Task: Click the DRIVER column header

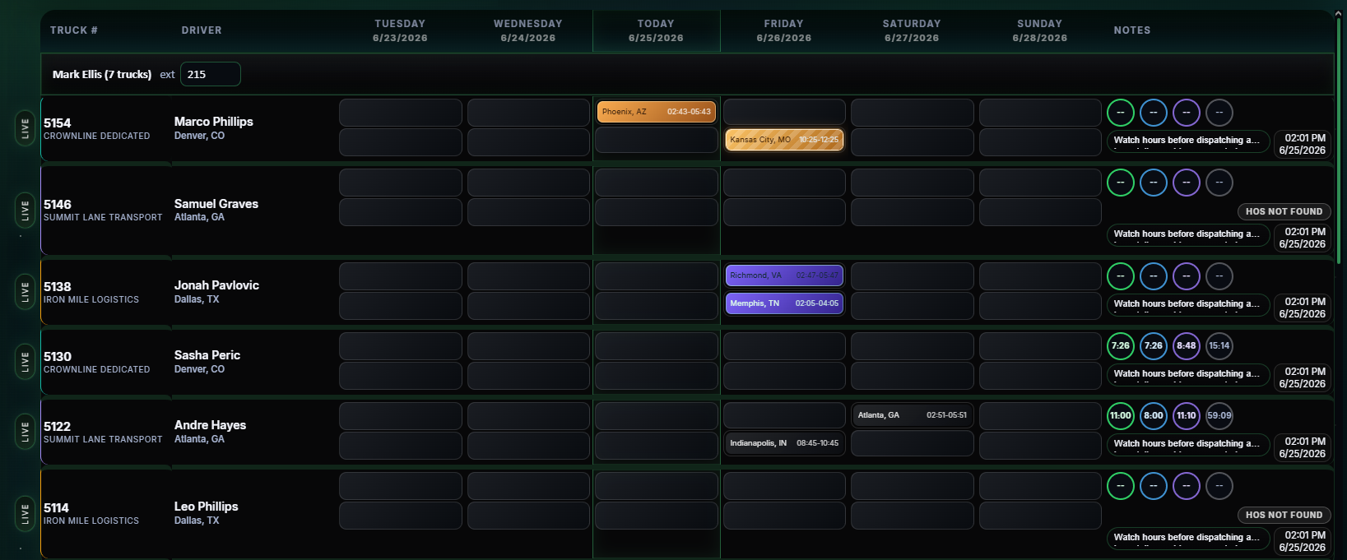Action: [x=202, y=30]
